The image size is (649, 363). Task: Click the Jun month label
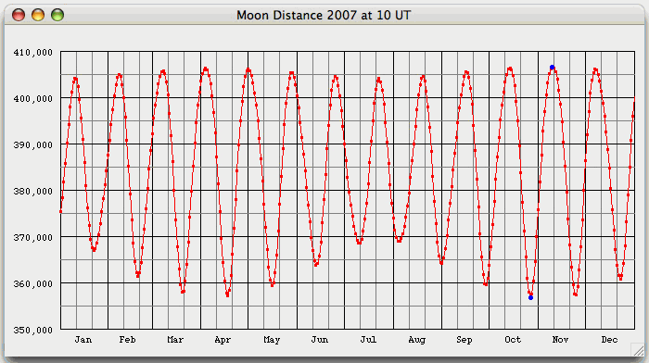coord(320,340)
